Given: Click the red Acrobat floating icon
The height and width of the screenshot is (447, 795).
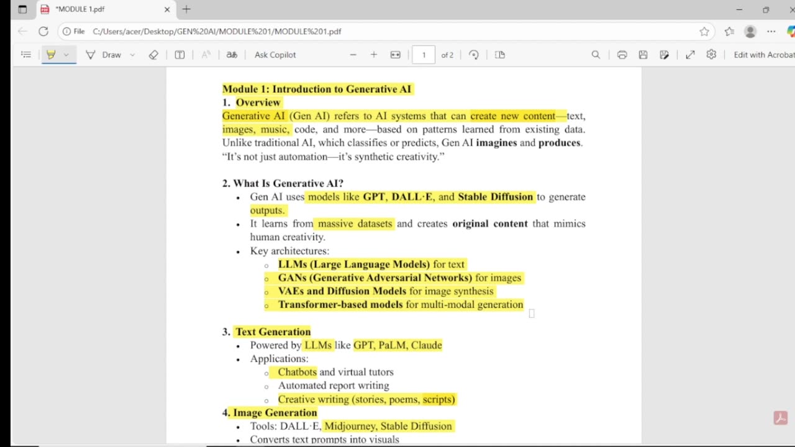Looking at the screenshot, I should pos(781,418).
